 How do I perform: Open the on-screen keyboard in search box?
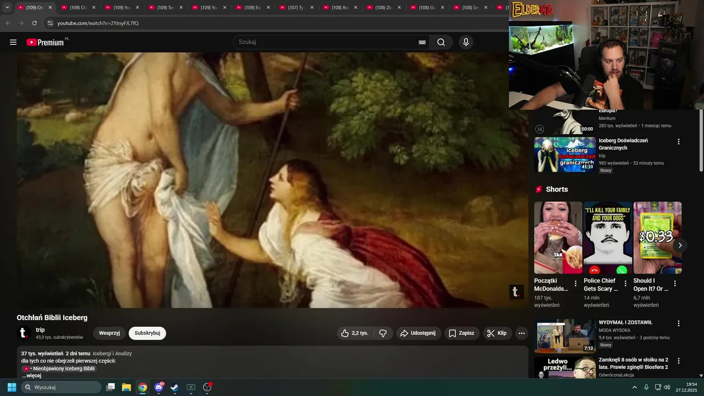click(422, 42)
